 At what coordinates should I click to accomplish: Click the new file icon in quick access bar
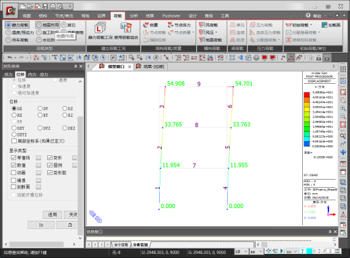(x=23, y=6)
